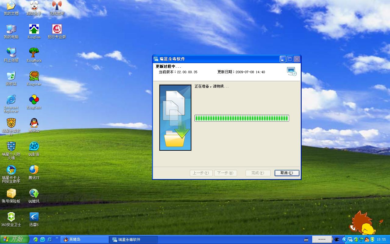Select the Internet Explorer desktop icon
Image resolution: width=390 pixels, height=244 pixels.
click(x=11, y=104)
